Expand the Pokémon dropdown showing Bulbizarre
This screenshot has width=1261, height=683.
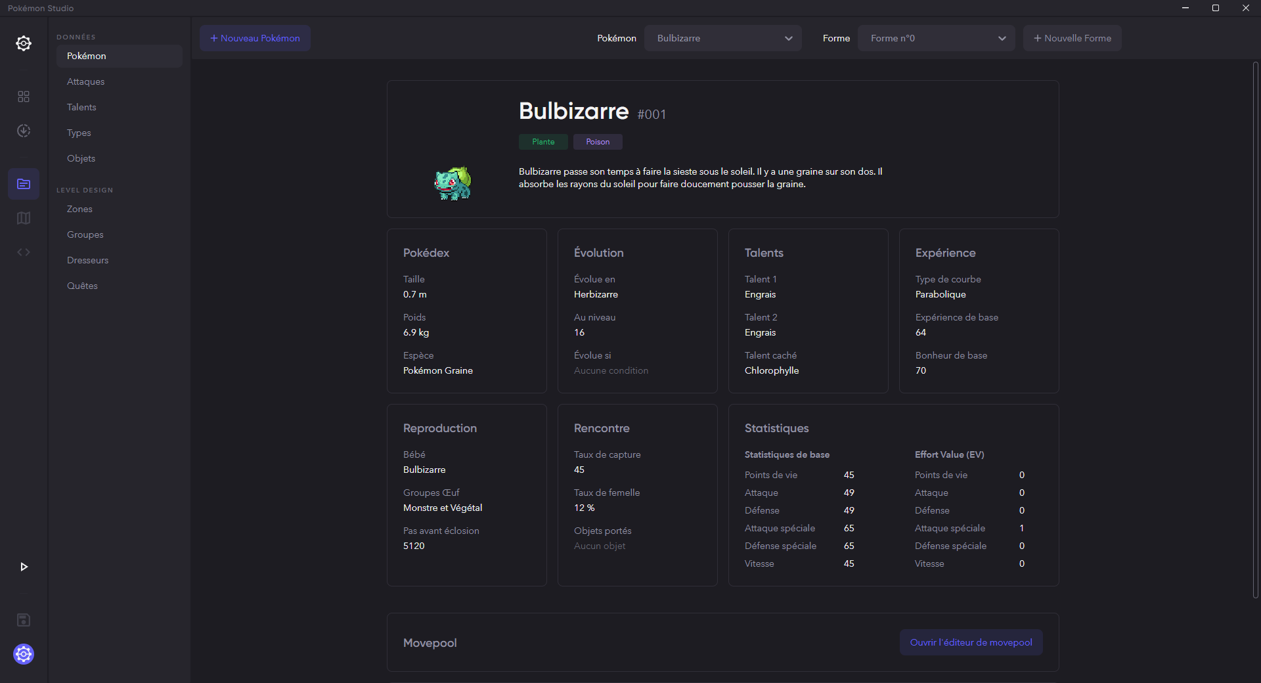click(x=722, y=38)
